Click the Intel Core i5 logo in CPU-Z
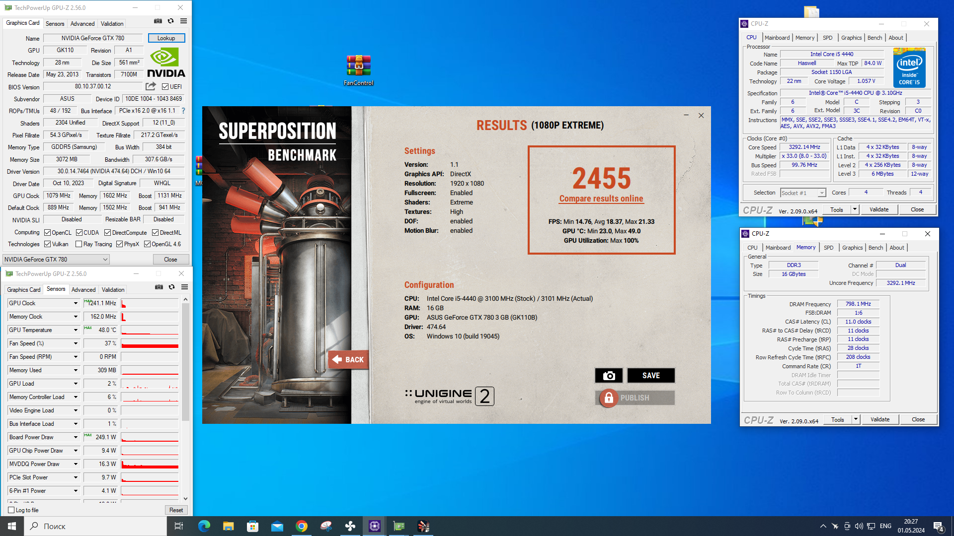The image size is (954, 536). coord(909,67)
